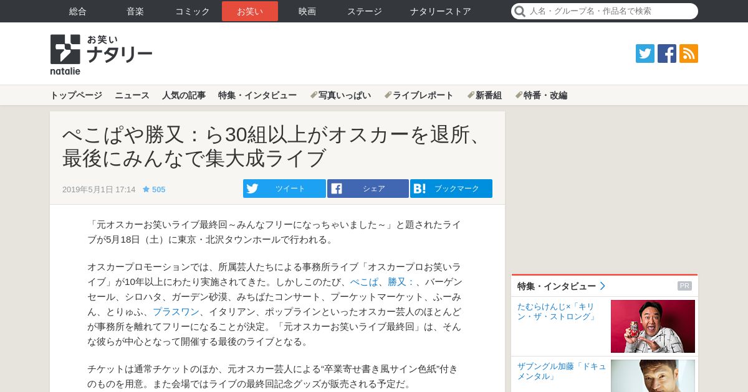Open the RSS feed icon

click(x=689, y=54)
